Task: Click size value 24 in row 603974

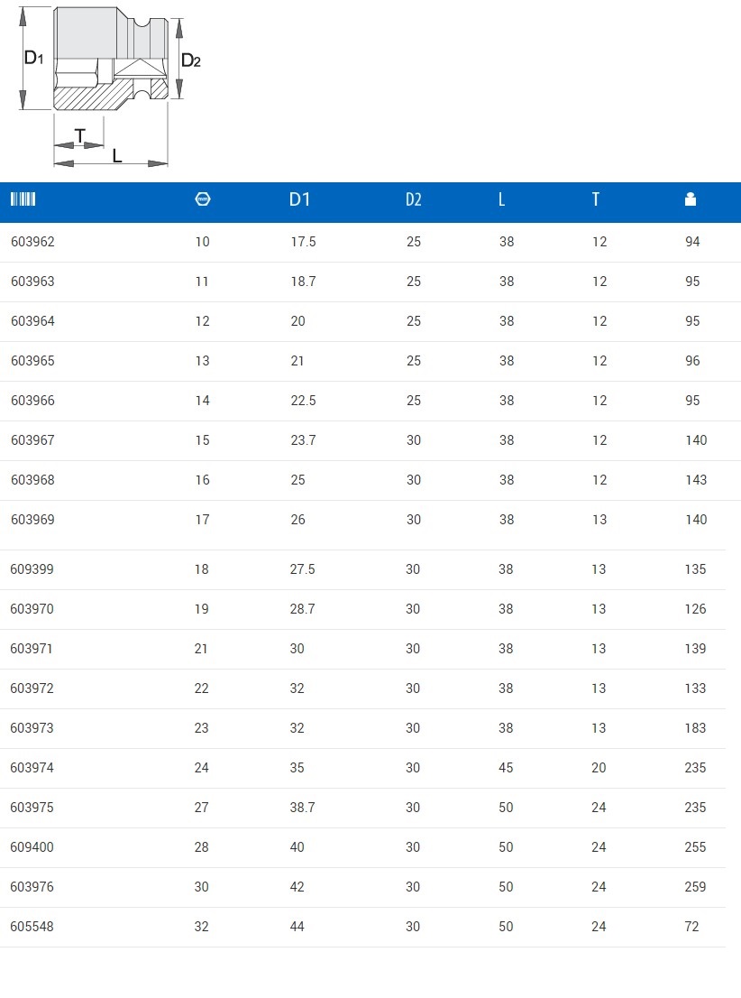Action: point(202,768)
